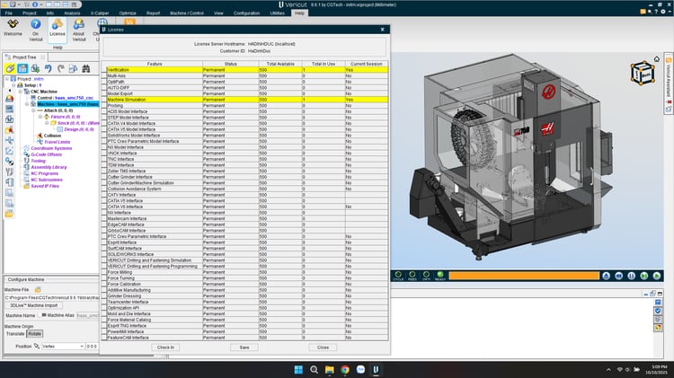Open the Machine / Control menu tab
Viewport: 674px width, 378px height.
click(x=187, y=13)
